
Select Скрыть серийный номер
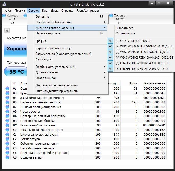(x=67, y=48)
